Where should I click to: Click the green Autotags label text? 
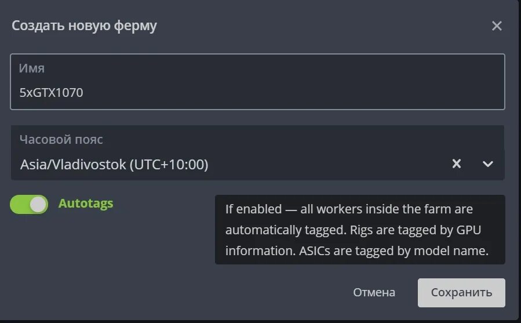pyautogui.click(x=86, y=203)
